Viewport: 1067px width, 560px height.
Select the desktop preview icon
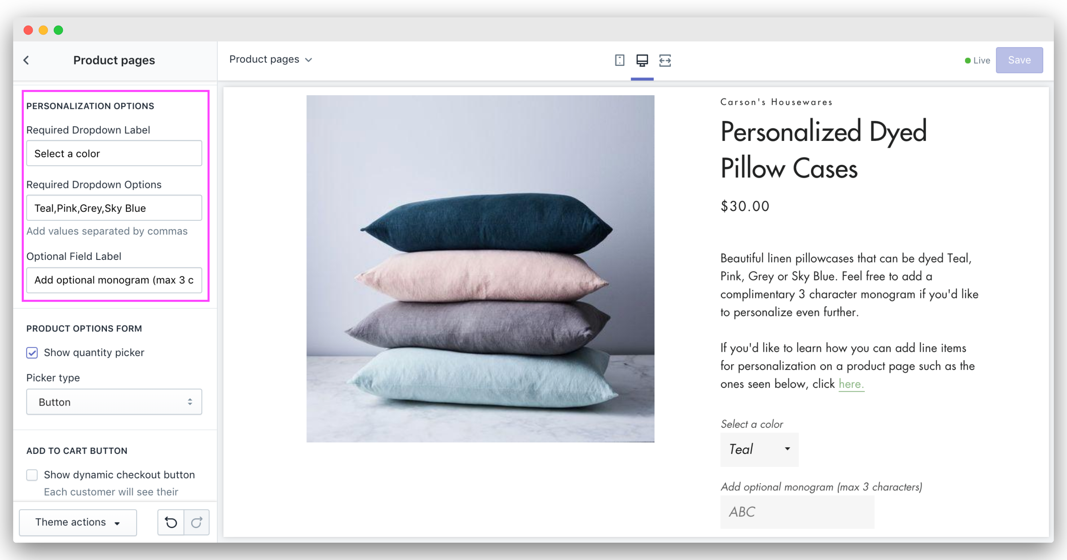[642, 61]
